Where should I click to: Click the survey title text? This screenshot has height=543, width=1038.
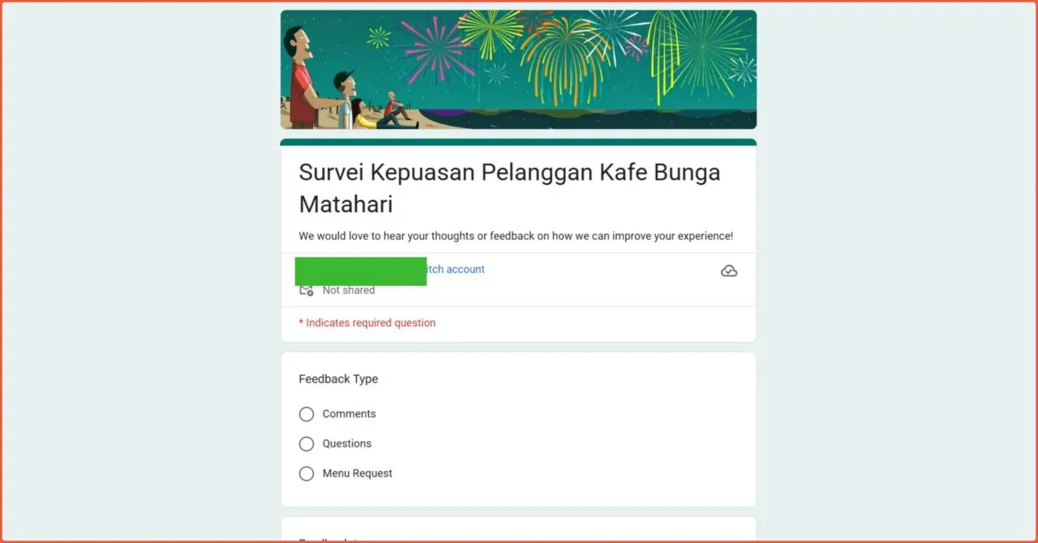coord(509,186)
